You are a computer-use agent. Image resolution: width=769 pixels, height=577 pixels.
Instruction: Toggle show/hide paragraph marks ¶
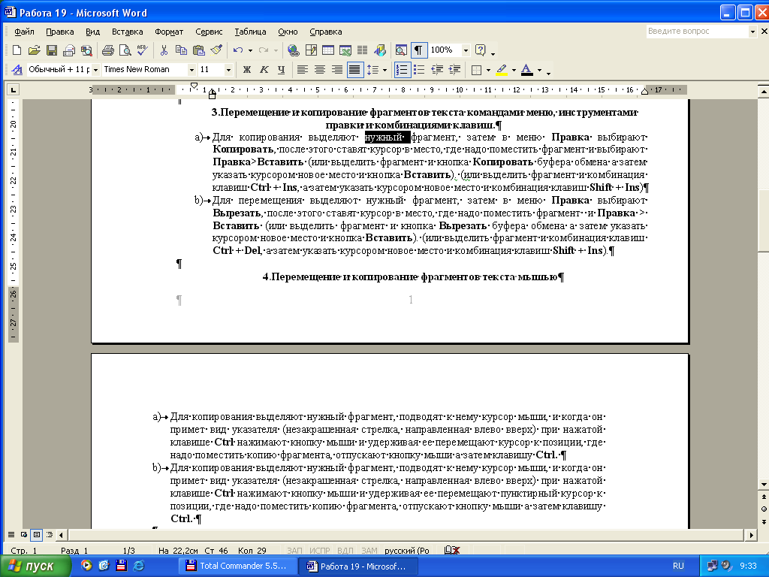pyautogui.click(x=418, y=50)
